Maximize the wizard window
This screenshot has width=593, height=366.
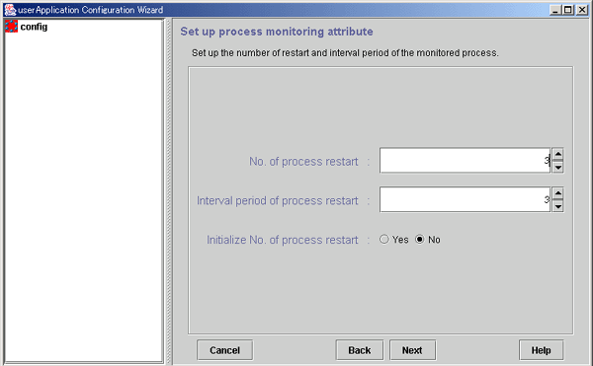568,10
